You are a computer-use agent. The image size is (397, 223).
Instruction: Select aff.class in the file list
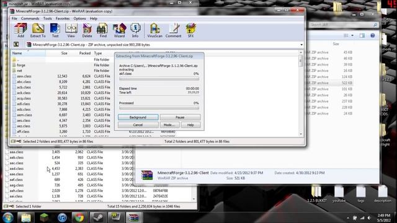[63, 131]
